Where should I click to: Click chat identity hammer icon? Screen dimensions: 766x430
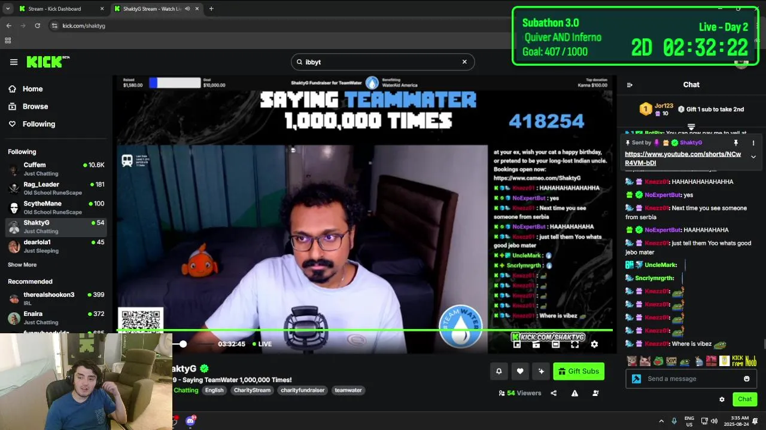click(x=636, y=379)
